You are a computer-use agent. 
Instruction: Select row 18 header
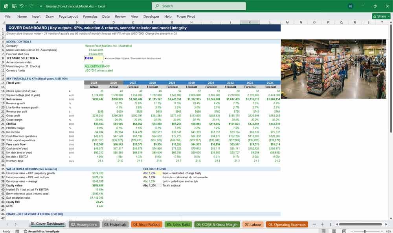pos(3,99)
